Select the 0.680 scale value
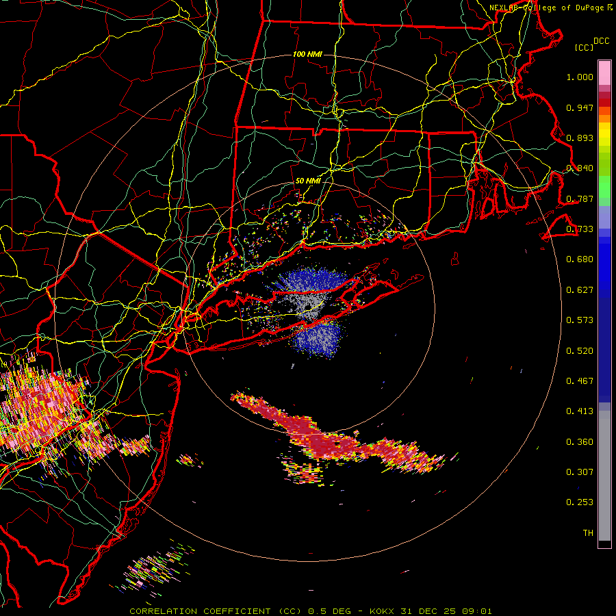 [580, 259]
